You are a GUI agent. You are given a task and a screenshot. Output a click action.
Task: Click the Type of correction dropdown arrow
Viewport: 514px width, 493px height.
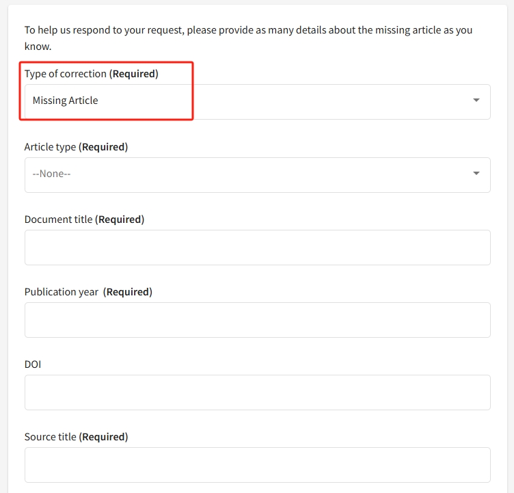point(476,101)
